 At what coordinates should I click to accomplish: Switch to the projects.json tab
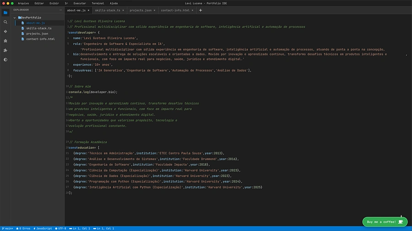140,10
